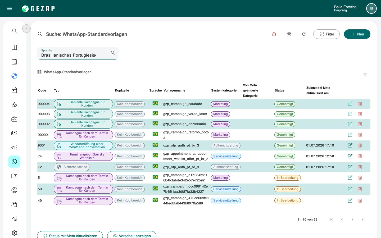Jump to the last results page
This screenshot has height=238, width=381.
coord(363,219)
